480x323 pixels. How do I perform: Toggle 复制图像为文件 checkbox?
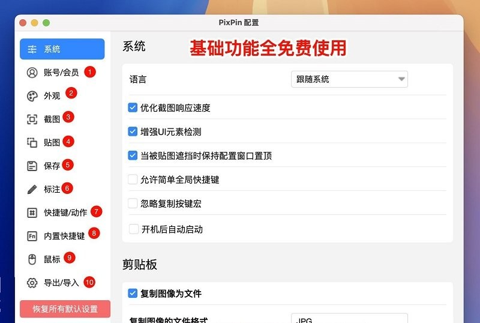pos(133,294)
